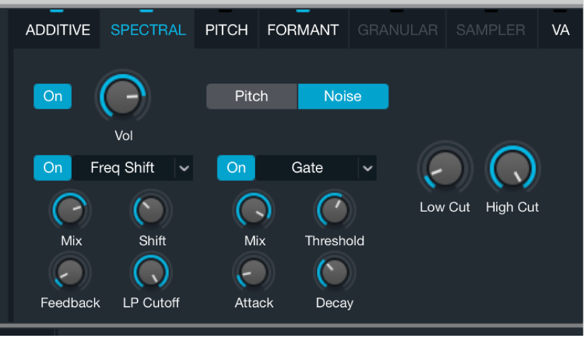This screenshot has width=586, height=337.
Task: Click the Gate effect name field
Action: [307, 168]
